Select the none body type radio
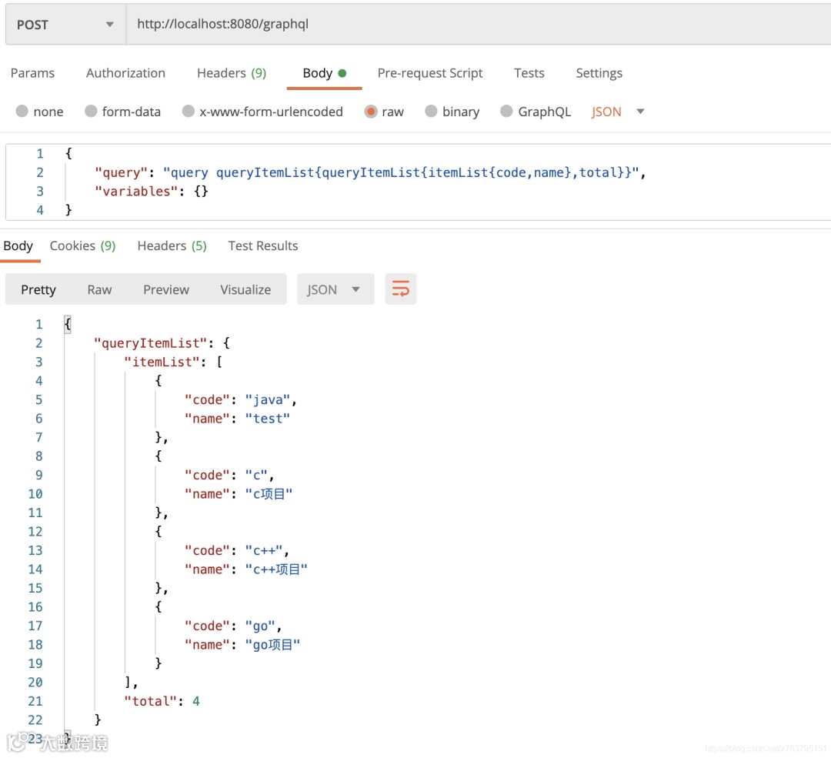 pyautogui.click(x=22, y=112)
